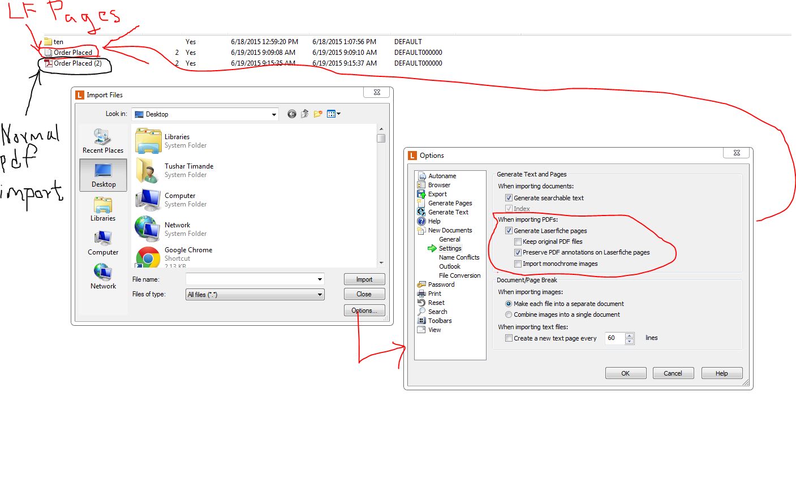Select the 'Order Placed (2)' document
This screenshot has height=500, width=796.
click(x=74, y=63)
